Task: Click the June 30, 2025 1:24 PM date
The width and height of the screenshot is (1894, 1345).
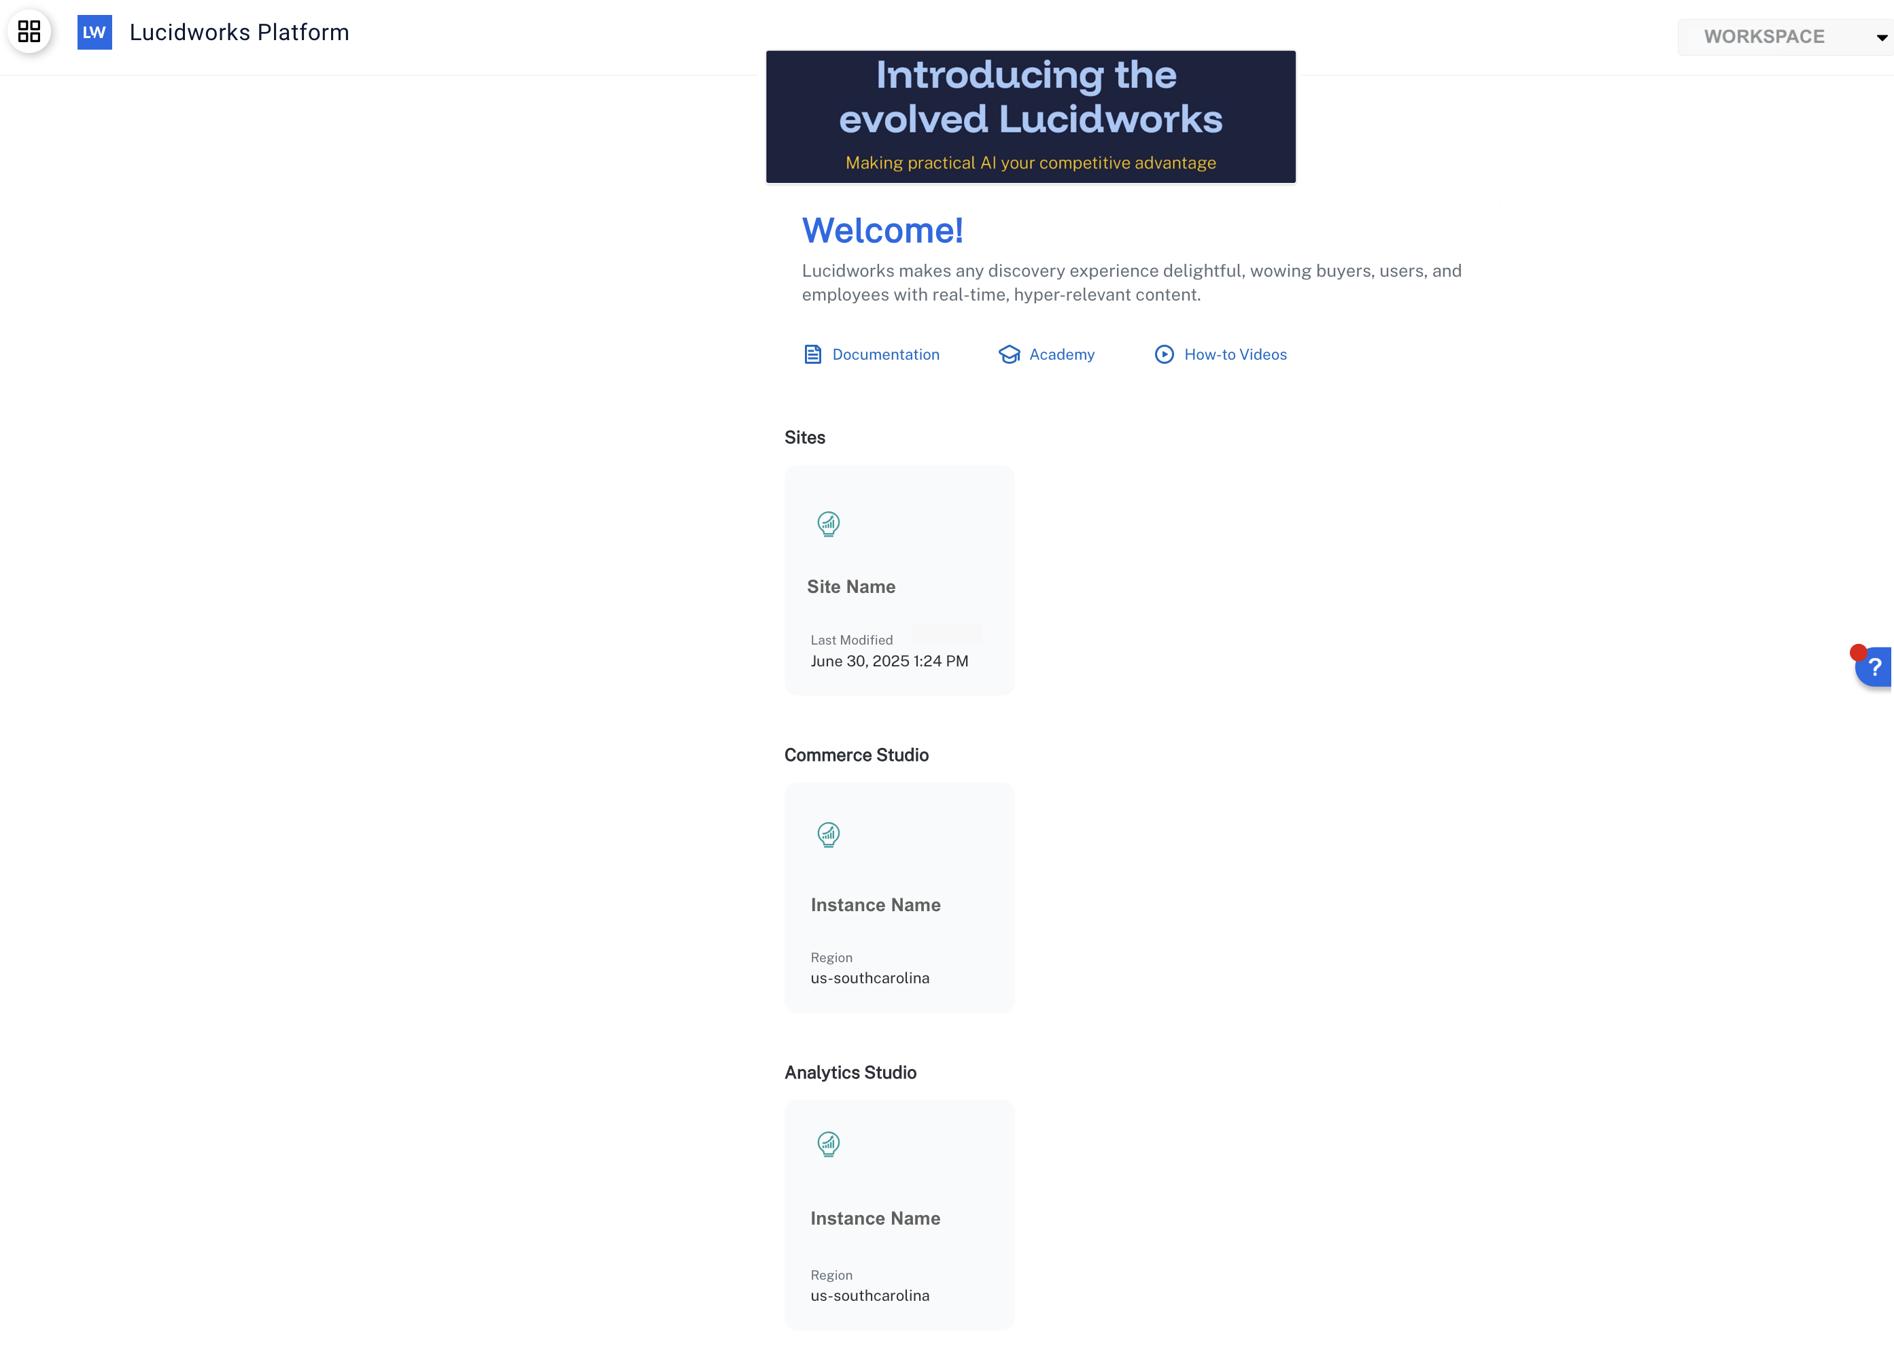Action: tap(889, 661)
